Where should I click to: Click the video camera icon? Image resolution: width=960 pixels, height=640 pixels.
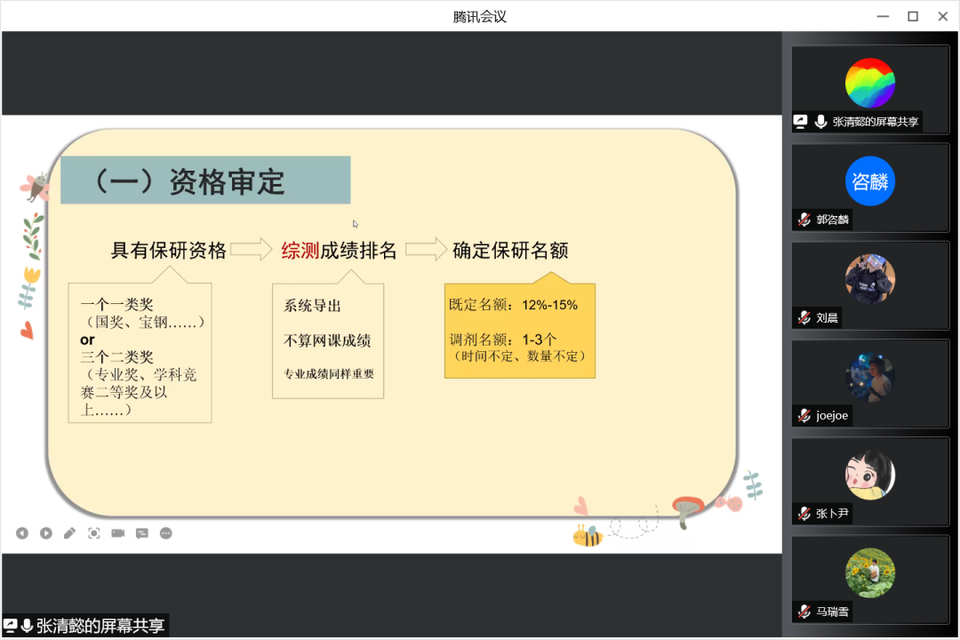point(118,533)
